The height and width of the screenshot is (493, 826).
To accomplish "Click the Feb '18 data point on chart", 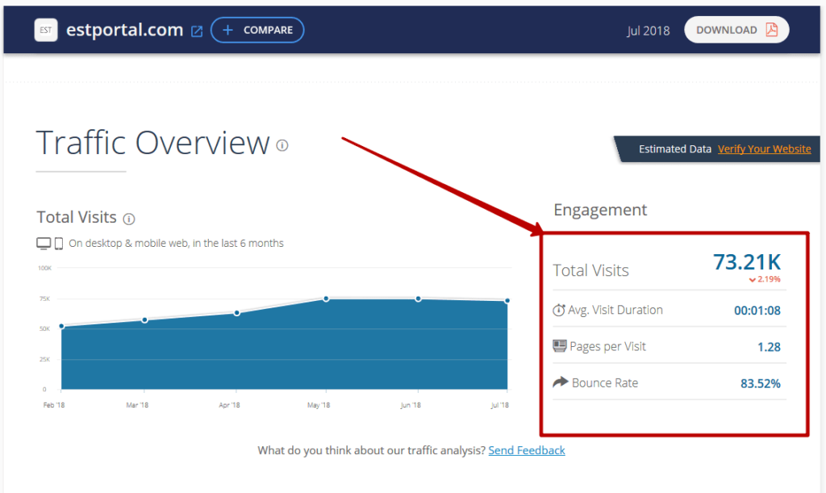I will [61, 326].
